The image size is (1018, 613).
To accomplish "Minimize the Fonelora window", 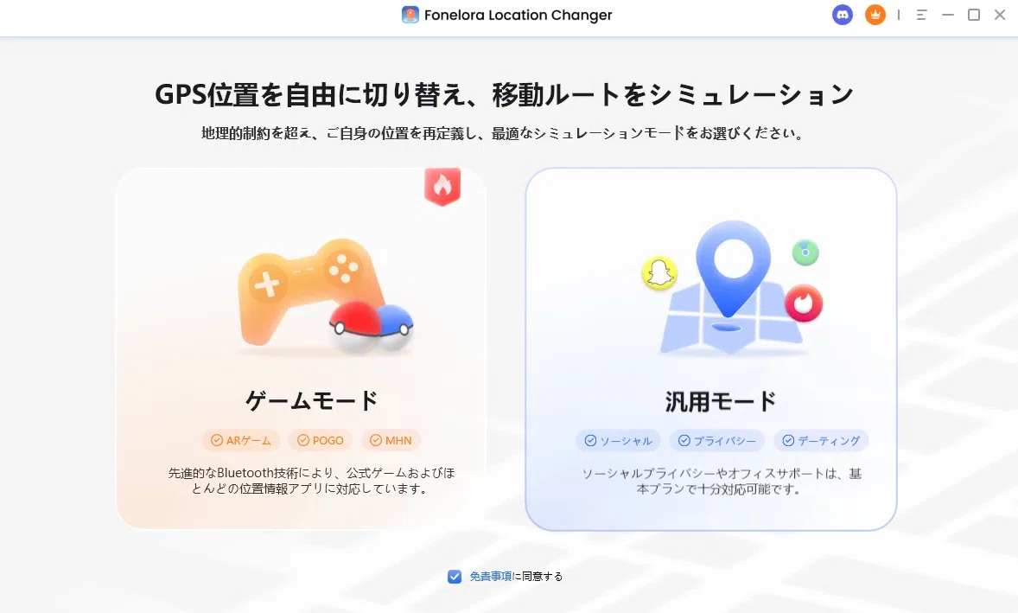I will click(948, 15).
